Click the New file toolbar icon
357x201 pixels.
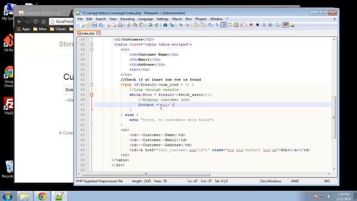tap(82, 25)
